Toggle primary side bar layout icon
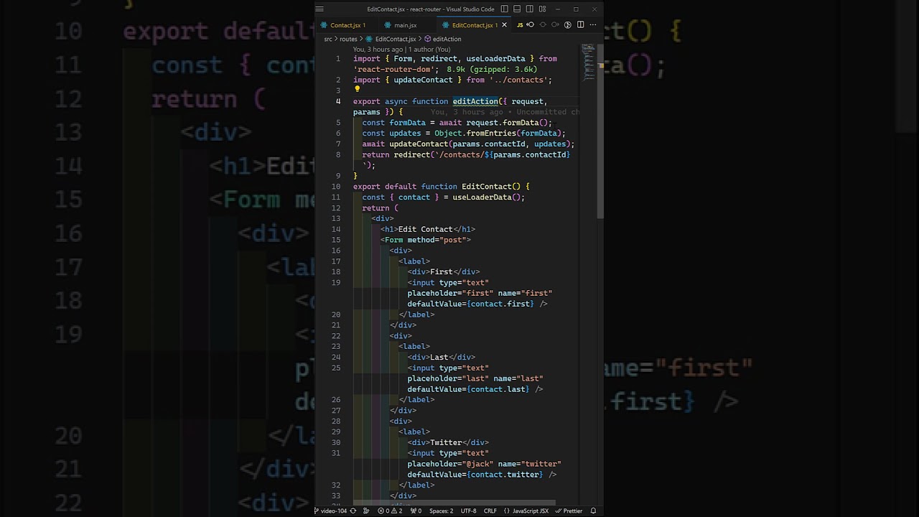This screenshot has width=919, height=517. pos(505,9)
